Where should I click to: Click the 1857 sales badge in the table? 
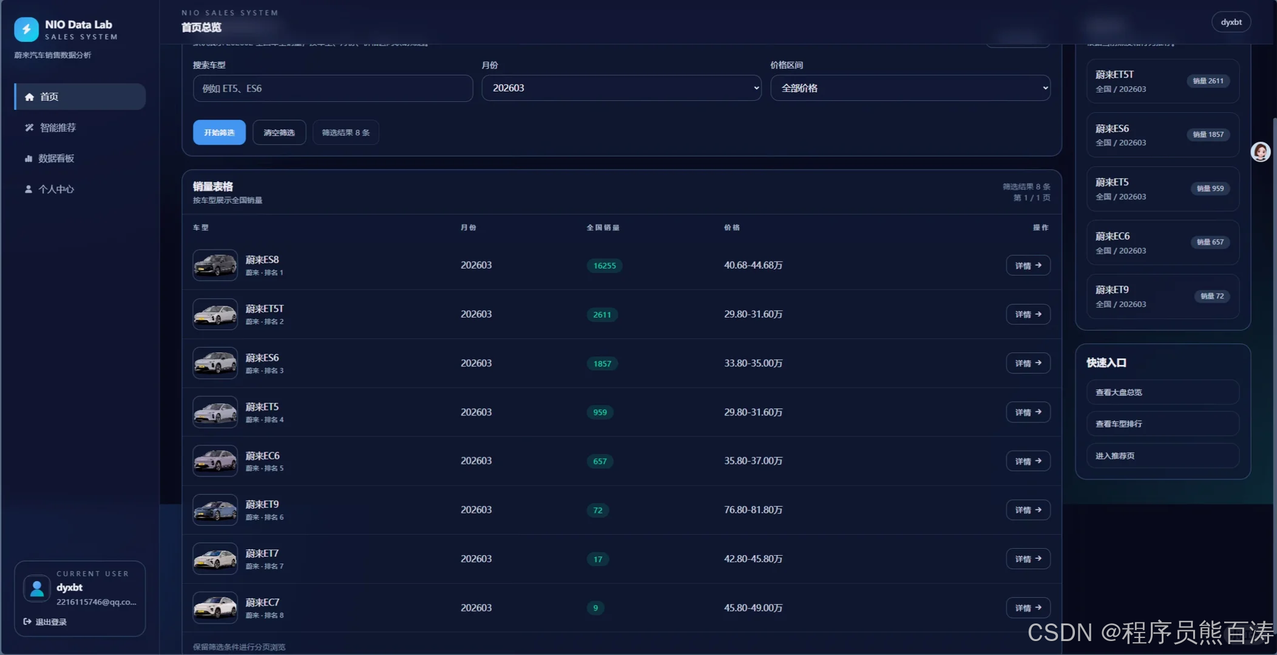tap(602, 364)
